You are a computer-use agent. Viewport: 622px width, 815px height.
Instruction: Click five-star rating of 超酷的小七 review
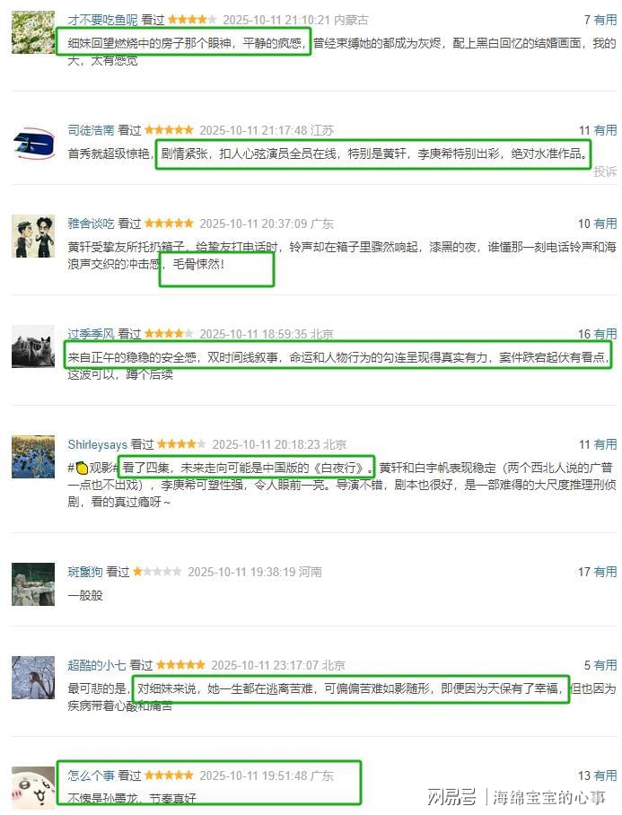[180, 665]
